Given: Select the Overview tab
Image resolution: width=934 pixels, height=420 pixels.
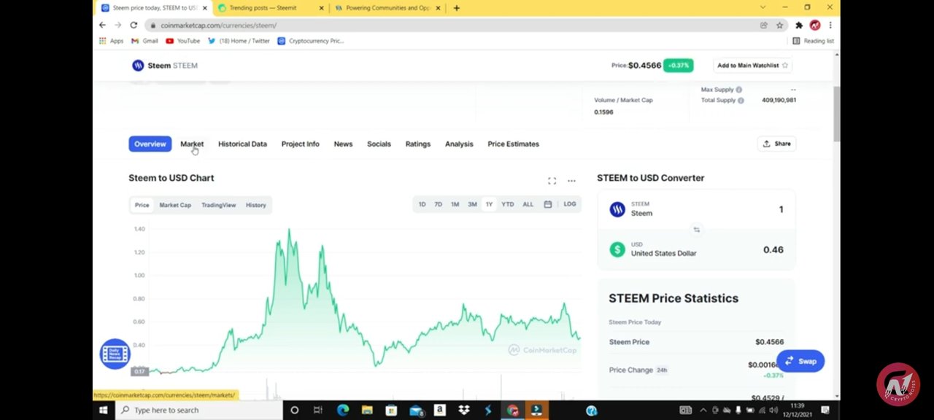Looking at the screenshot, I should tap(150, 144).
